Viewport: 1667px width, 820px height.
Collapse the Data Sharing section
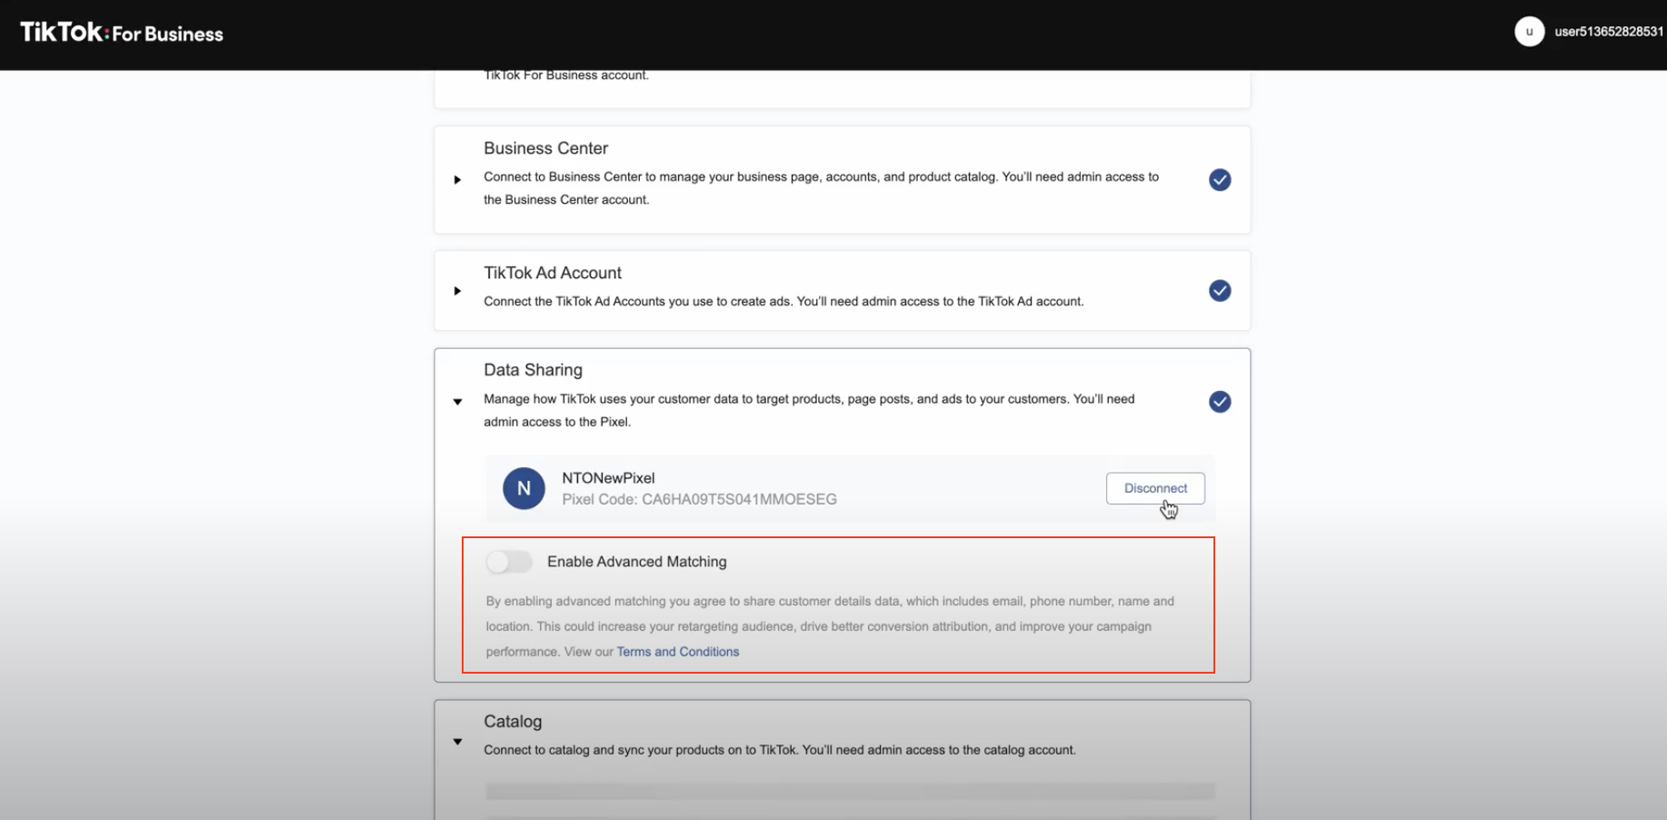coord(457,401)
